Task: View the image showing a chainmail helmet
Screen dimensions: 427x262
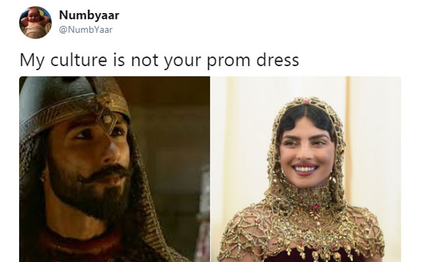Action: [115, 169]
